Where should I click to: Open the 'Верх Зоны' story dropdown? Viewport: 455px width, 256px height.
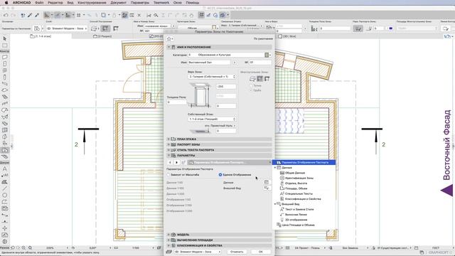coord(212,77)
